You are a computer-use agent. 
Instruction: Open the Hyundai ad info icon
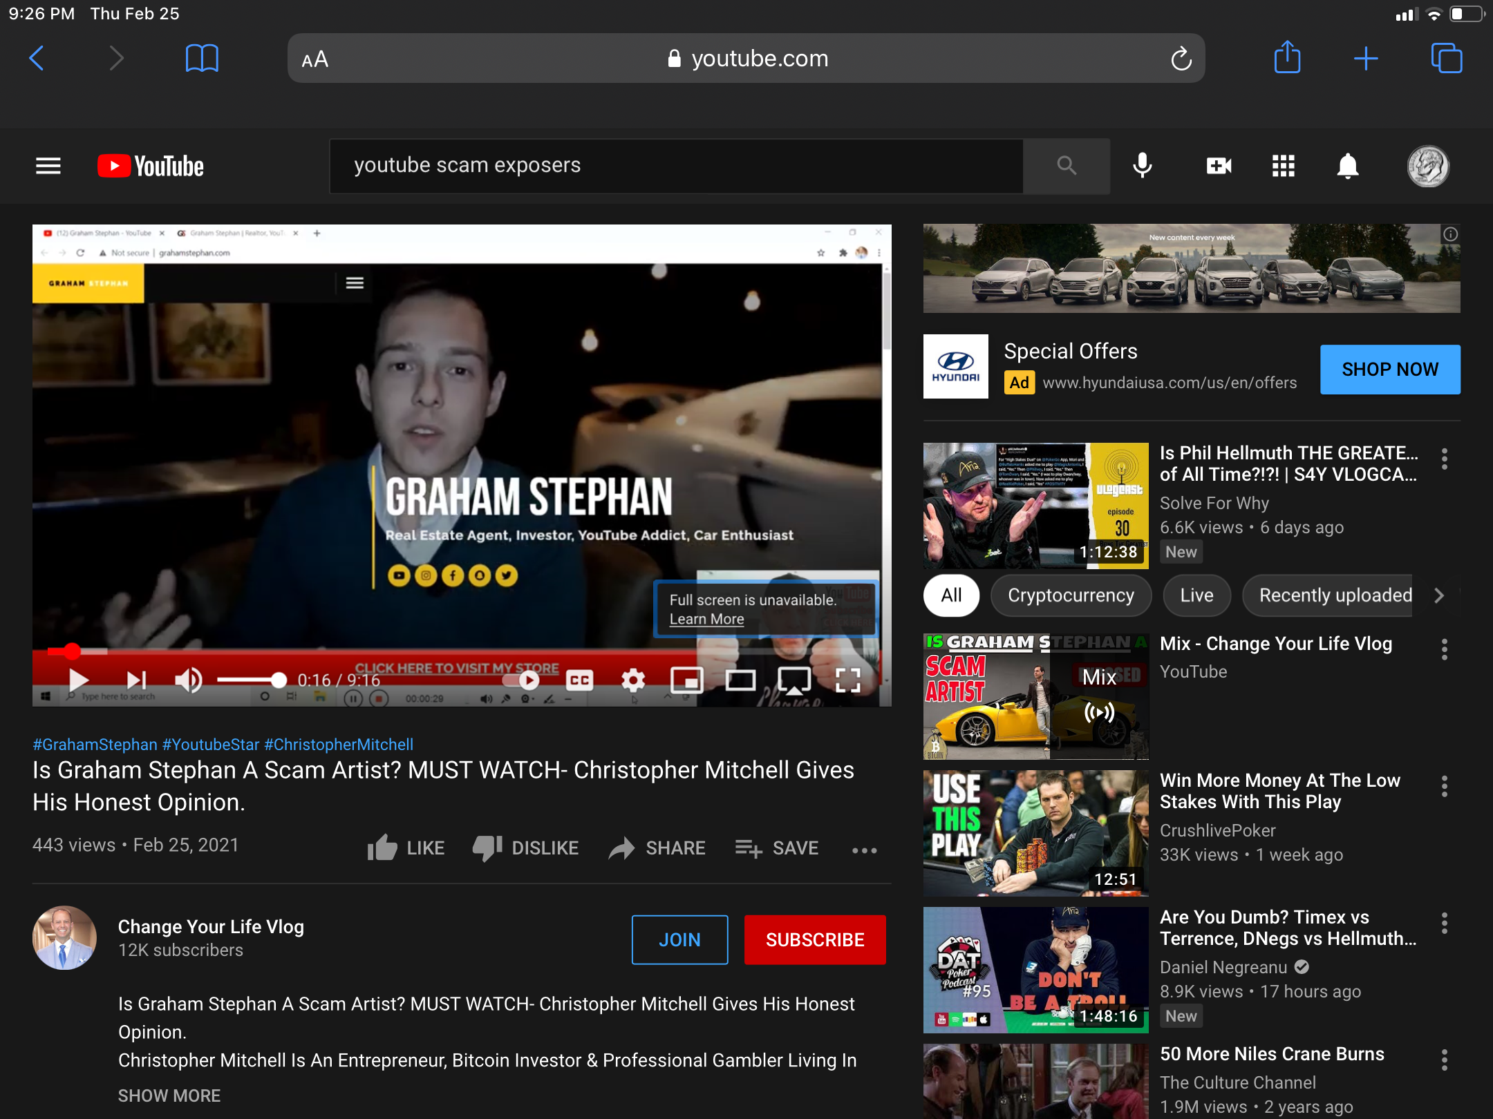click(1450, 235)
